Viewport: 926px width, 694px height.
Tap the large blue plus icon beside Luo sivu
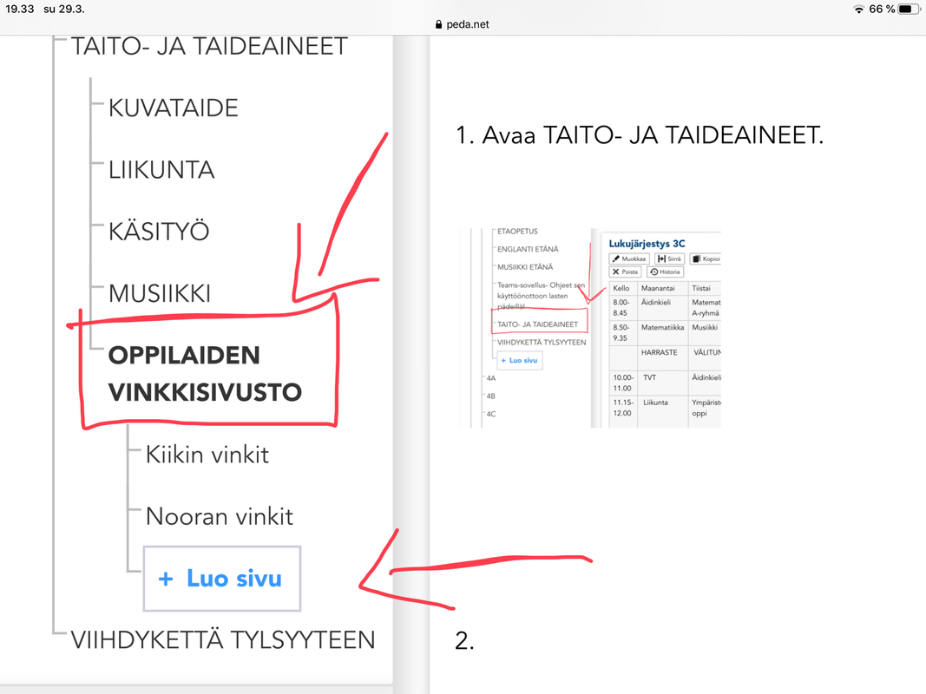(166, 579)
